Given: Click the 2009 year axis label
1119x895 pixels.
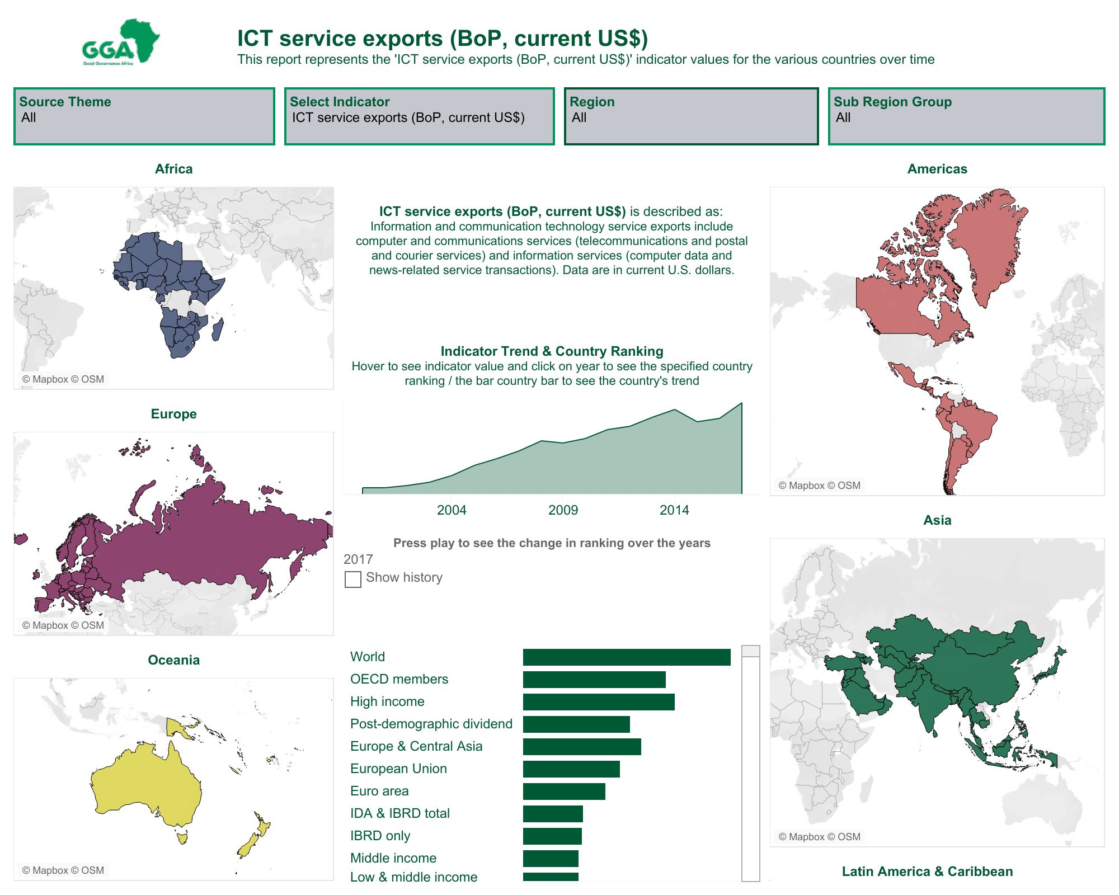Looking at the screenshot, I should coord(563,510).
